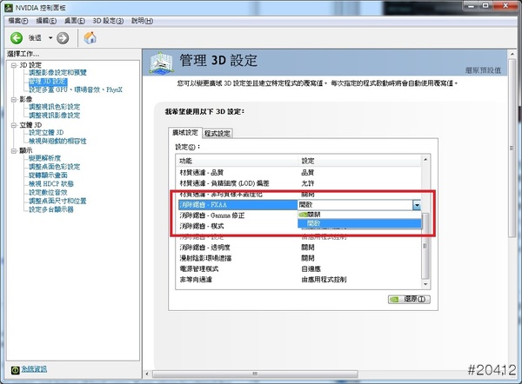
Task: Click settings list scroll-up arrow
Action: point(425,160)
